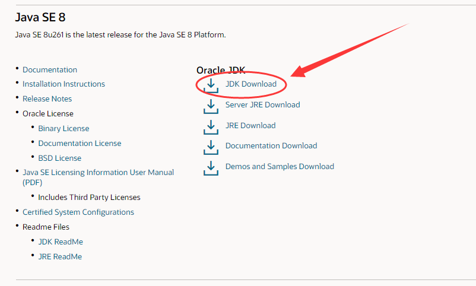Click the download icon beside Documentation Download
This screenshot has height=286, width=476.
(x=211, y=148)
